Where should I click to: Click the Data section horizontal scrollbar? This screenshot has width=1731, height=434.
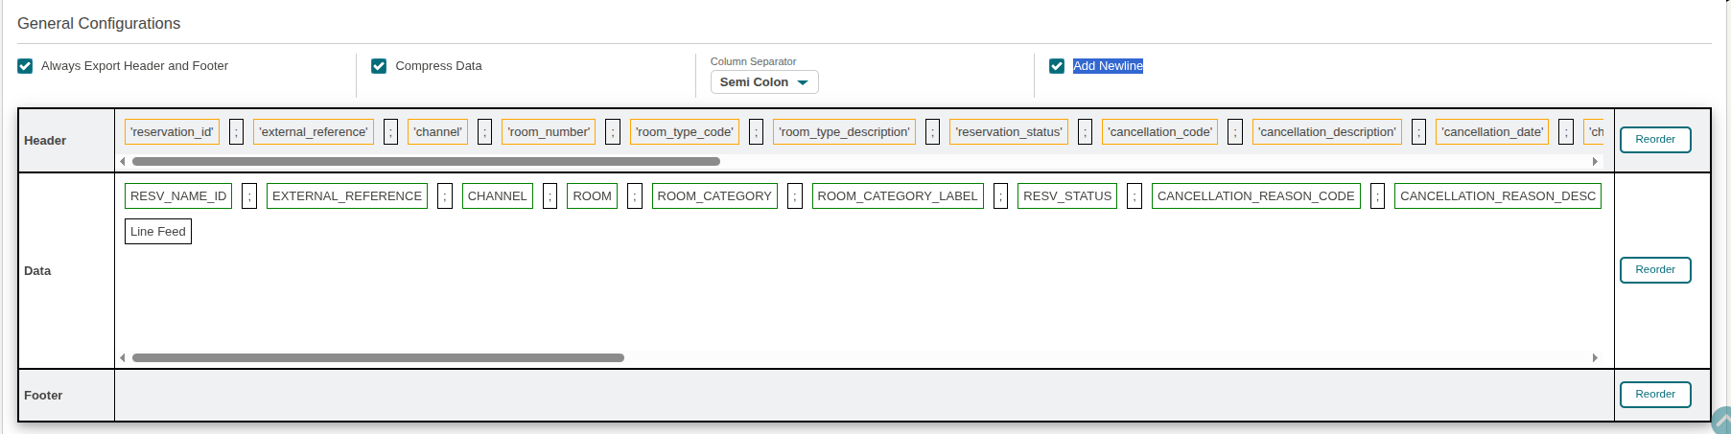(x=378, y=357)
